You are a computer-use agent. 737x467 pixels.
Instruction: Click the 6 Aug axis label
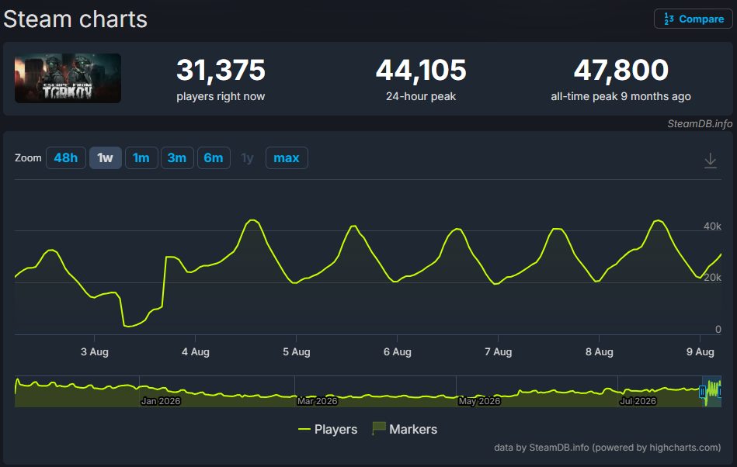pos(397,351)
